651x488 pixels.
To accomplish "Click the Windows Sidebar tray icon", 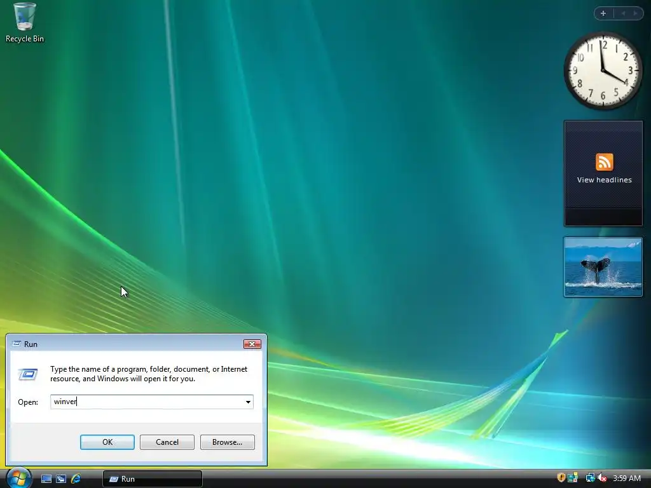I will pyautogui.click(x=573, y=478).
